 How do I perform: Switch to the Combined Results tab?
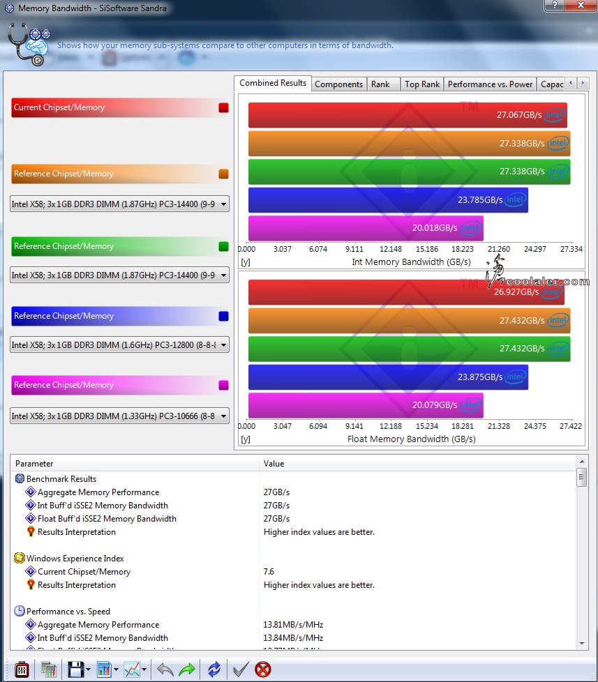tap(273, 83)
